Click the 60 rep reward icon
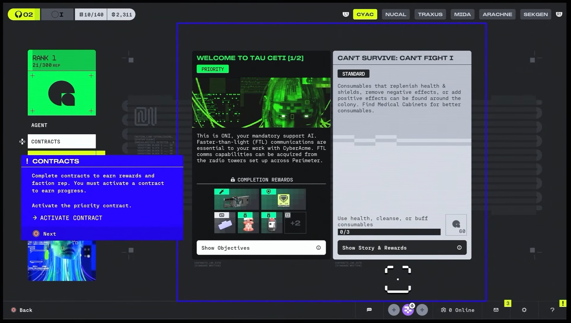This screenshot has height=323, width=571. pyautogui.click(x=456, y=225)
